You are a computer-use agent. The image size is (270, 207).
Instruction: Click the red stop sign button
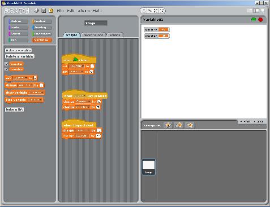(x=260, y=20)
